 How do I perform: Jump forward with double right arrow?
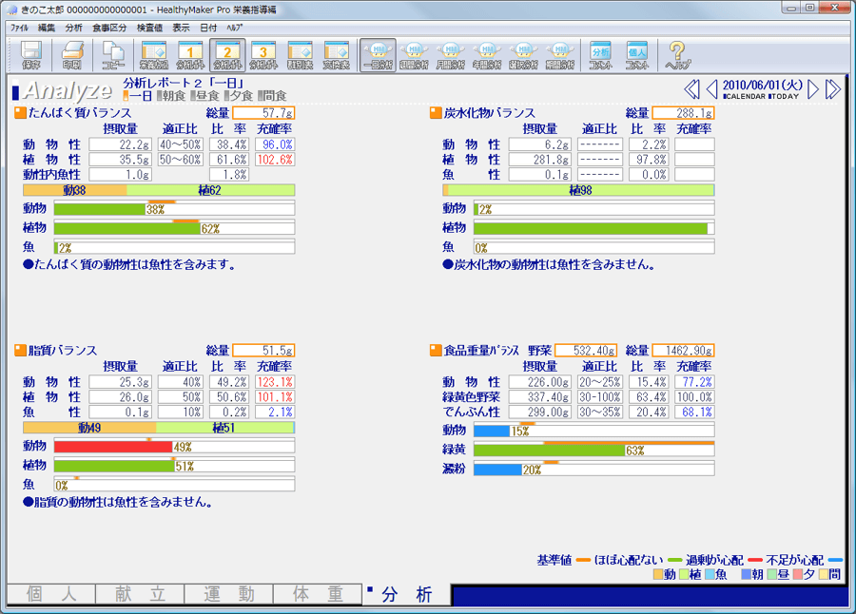(x=833, y=89)
